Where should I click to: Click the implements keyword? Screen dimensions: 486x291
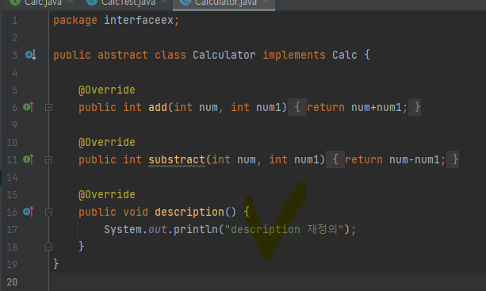[x=294, y=56]
